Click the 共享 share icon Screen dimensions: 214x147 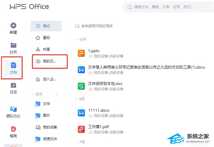pos(38,49)
